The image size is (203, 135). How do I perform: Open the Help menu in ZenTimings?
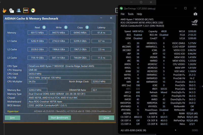click(x=139, y=14)
